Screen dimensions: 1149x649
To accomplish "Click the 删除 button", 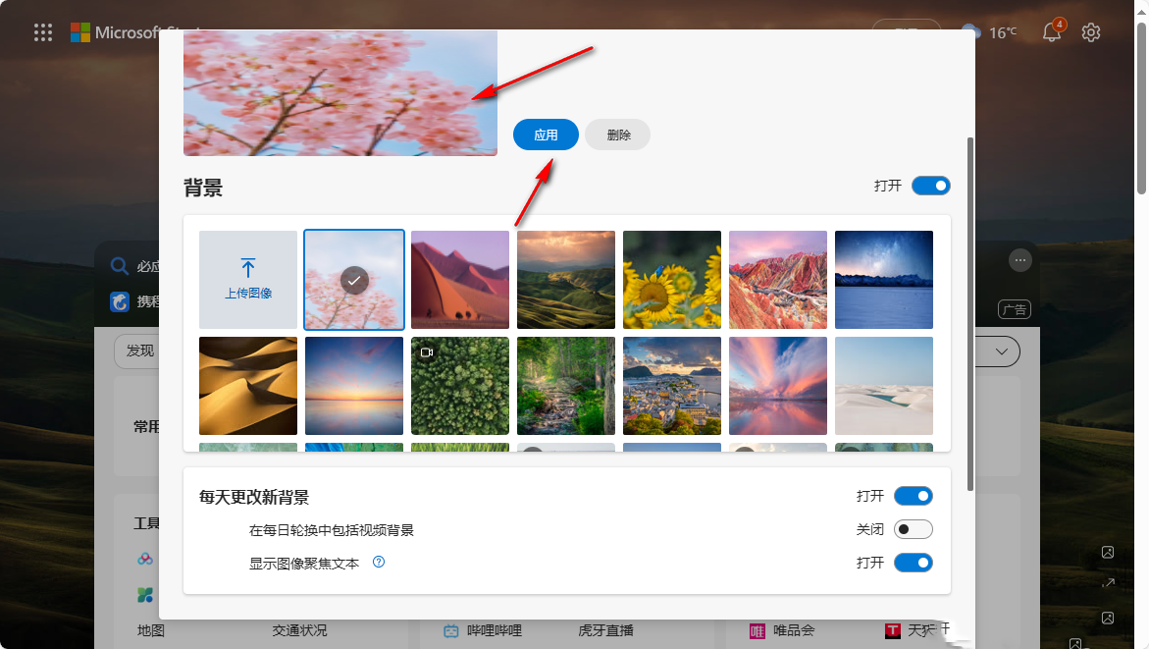I will [618, 135].
